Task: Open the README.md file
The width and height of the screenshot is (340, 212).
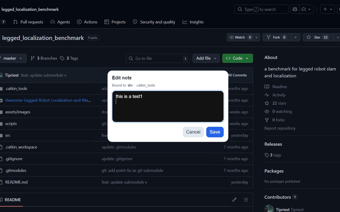Action: pyautogui.click(x=16, y=182)
